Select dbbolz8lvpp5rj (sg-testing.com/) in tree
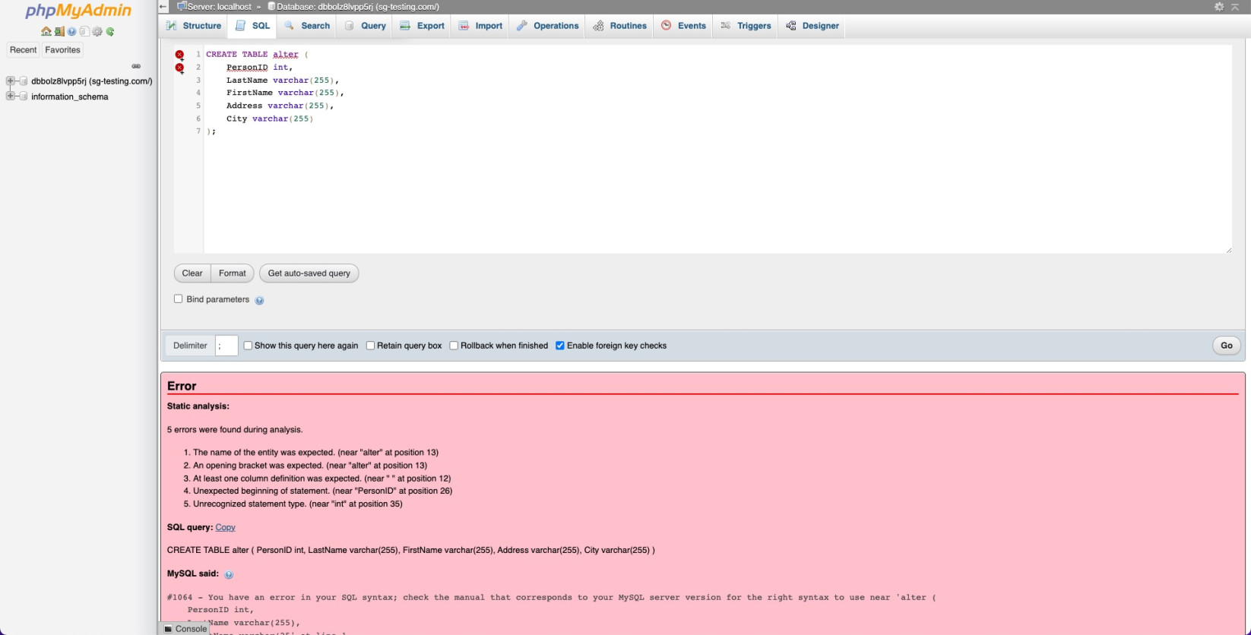The width and height of the screenshot is (1251, 635). [92, 81]
